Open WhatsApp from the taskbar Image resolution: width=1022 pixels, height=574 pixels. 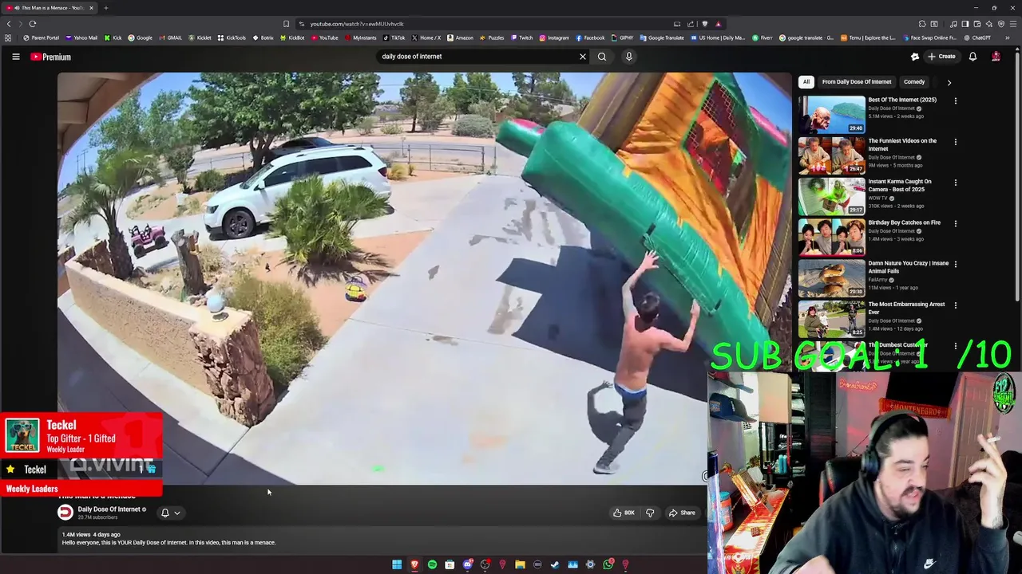(608, 564)
